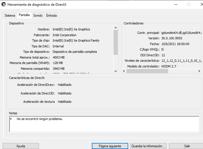Click 'Dispositivo de pantalla completa' value
The height and width of the screenshot is (149, 203).
pos(75,52)
